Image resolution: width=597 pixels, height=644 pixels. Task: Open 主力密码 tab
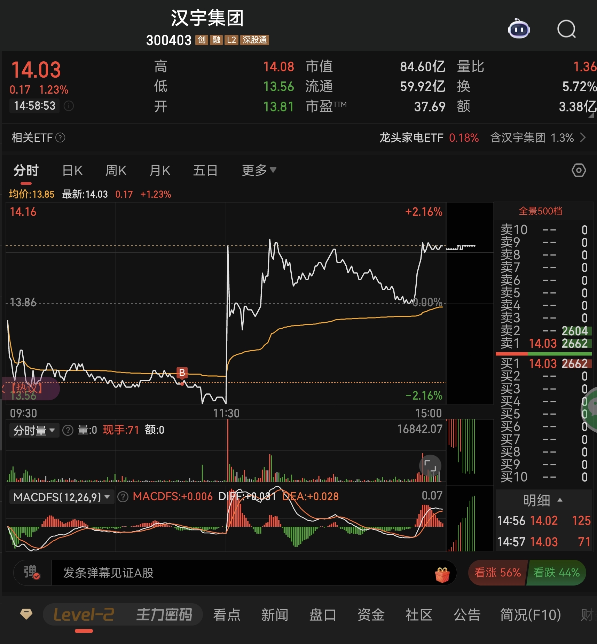click(x=164, y=615)
